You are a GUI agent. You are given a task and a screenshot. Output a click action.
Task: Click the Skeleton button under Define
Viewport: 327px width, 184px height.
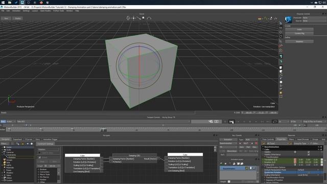(x=299, y=41)
